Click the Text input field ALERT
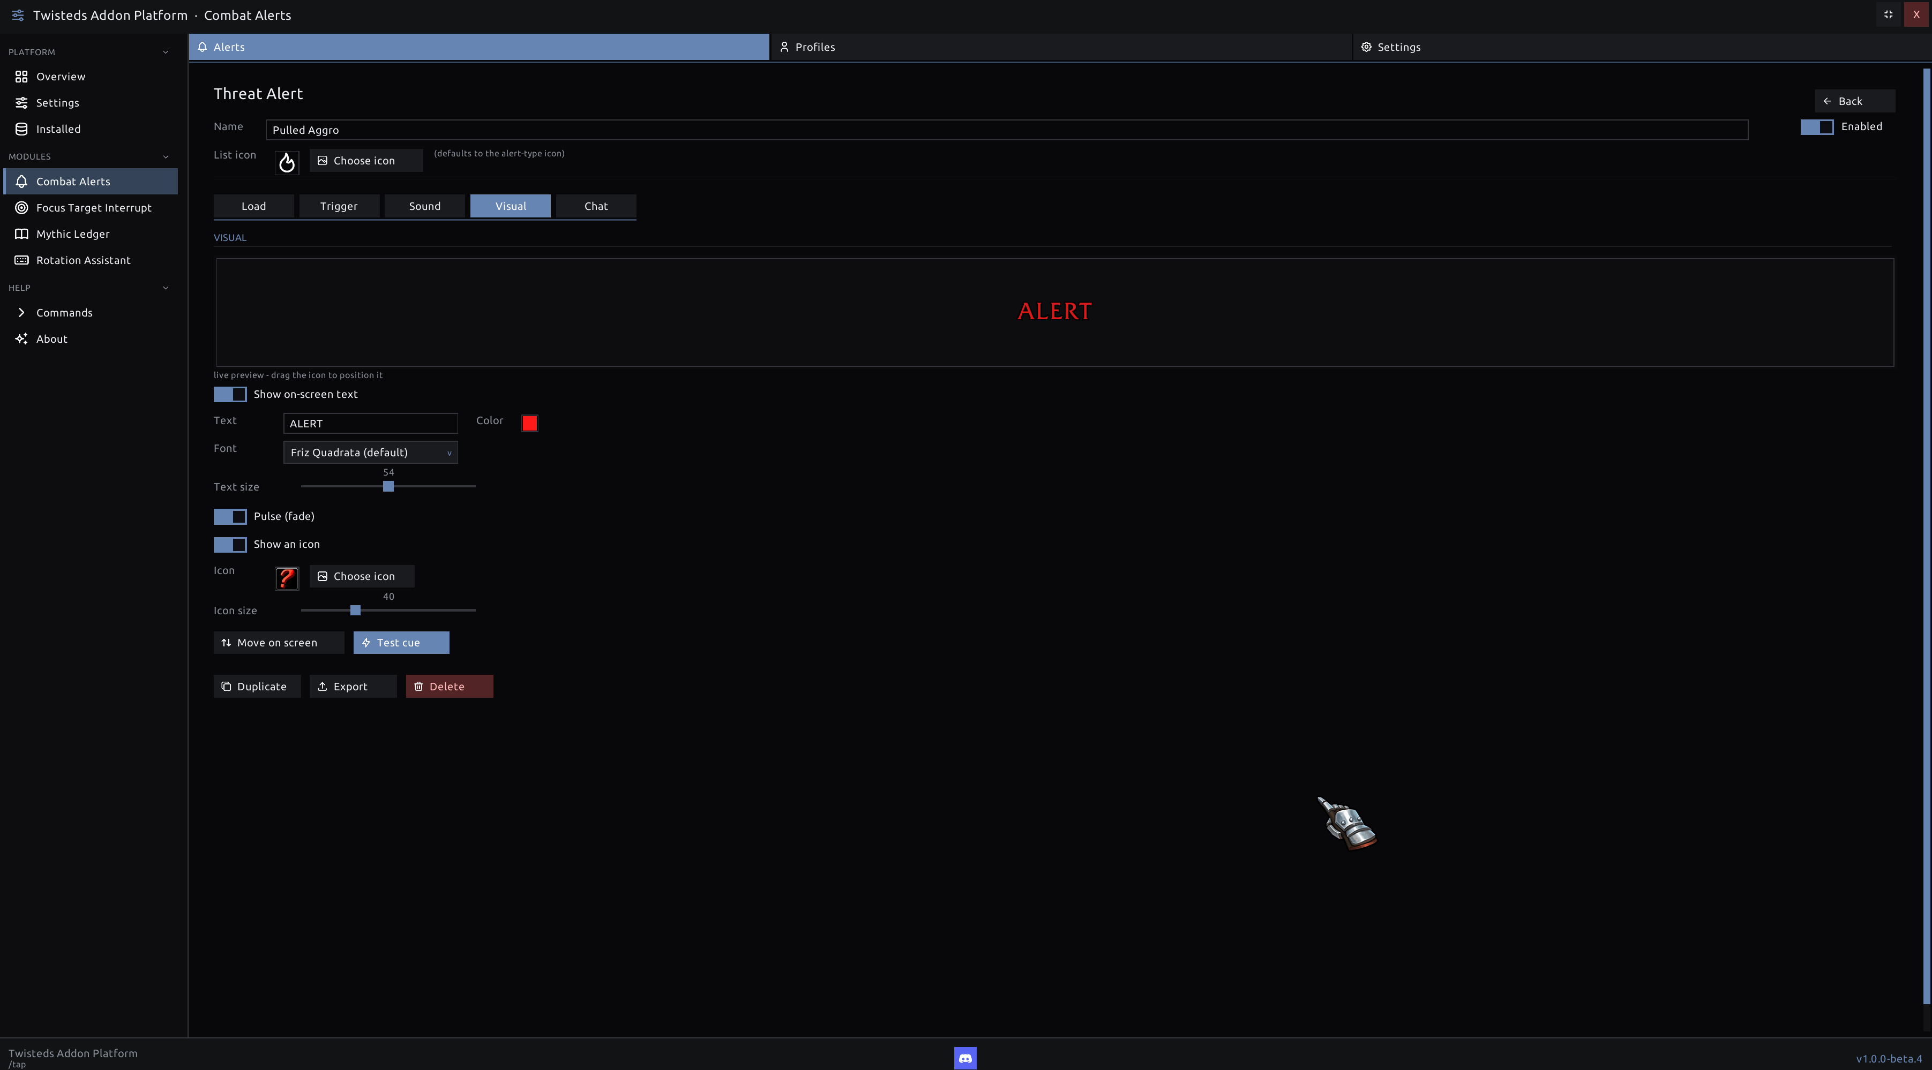The height and width of the screenshot is (1070, 1932). pyautogui.click(x=371, y=423)
